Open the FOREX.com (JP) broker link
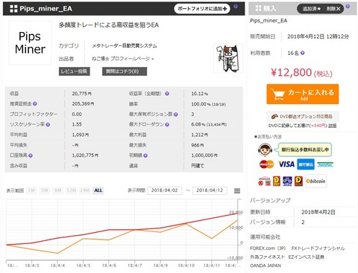Screen dimensions: 358x273 click(268, 248)
